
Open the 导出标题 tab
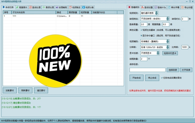point(187,7)
